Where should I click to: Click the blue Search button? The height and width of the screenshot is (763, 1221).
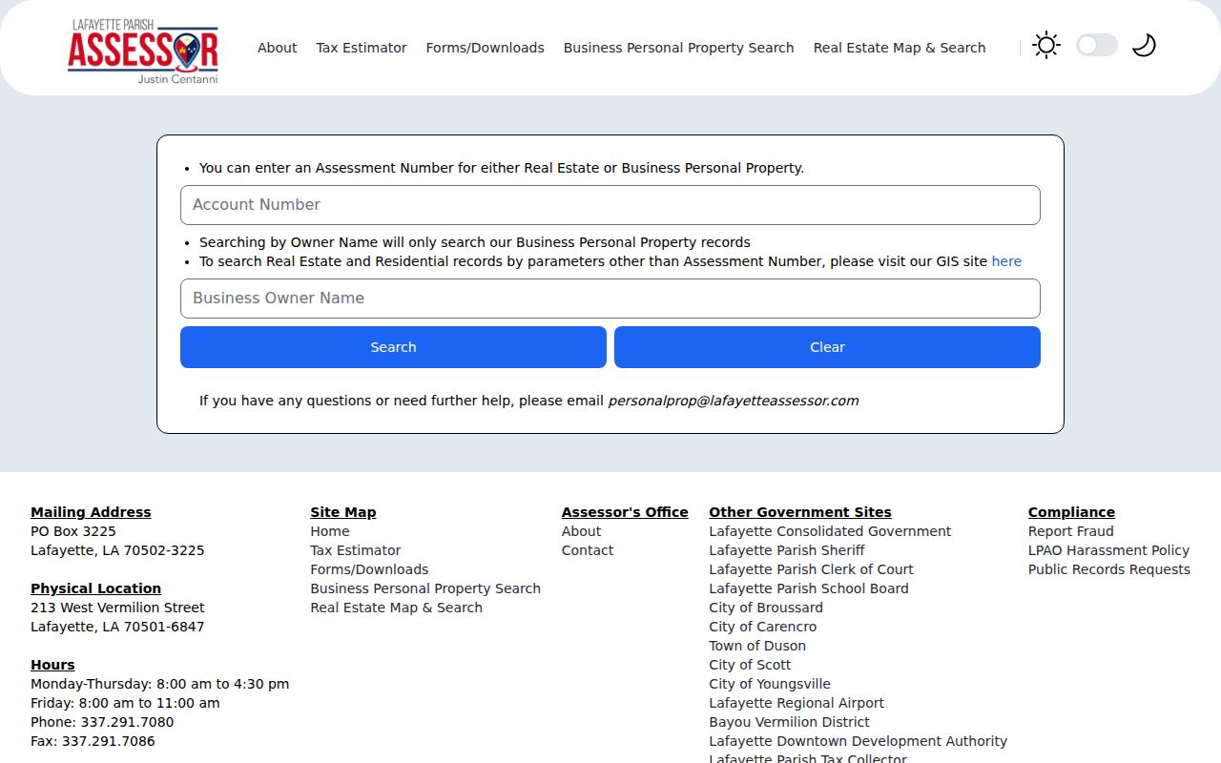(393, 347)
